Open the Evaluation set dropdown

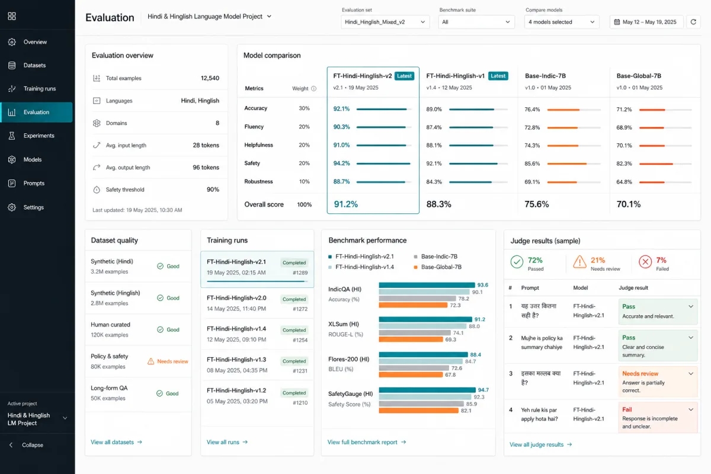coord(386,22)
